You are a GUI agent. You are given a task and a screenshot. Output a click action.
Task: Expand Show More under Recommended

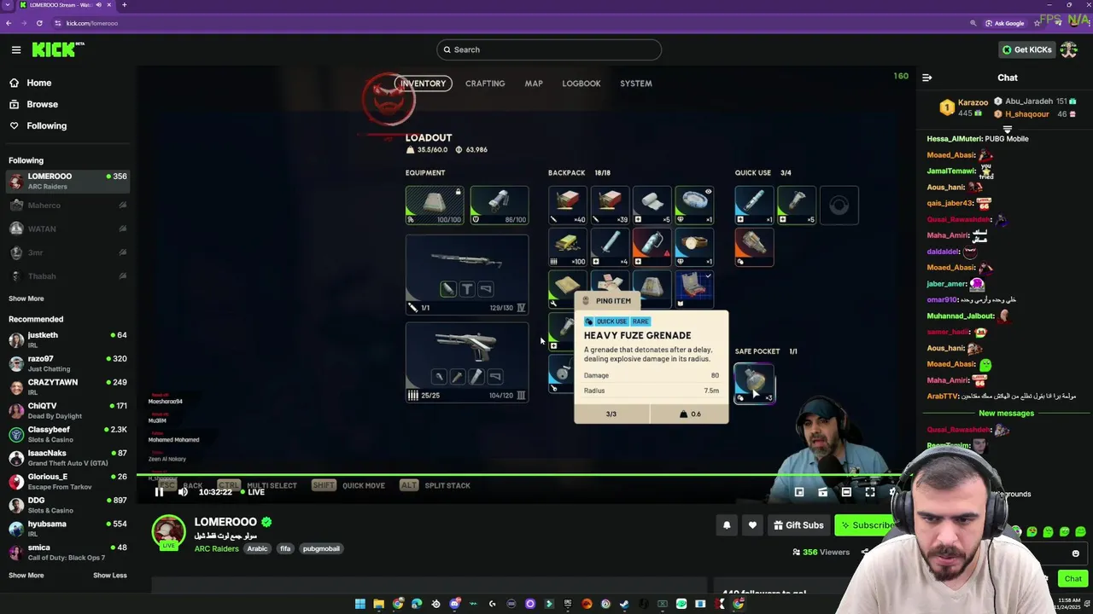point(26,576)
